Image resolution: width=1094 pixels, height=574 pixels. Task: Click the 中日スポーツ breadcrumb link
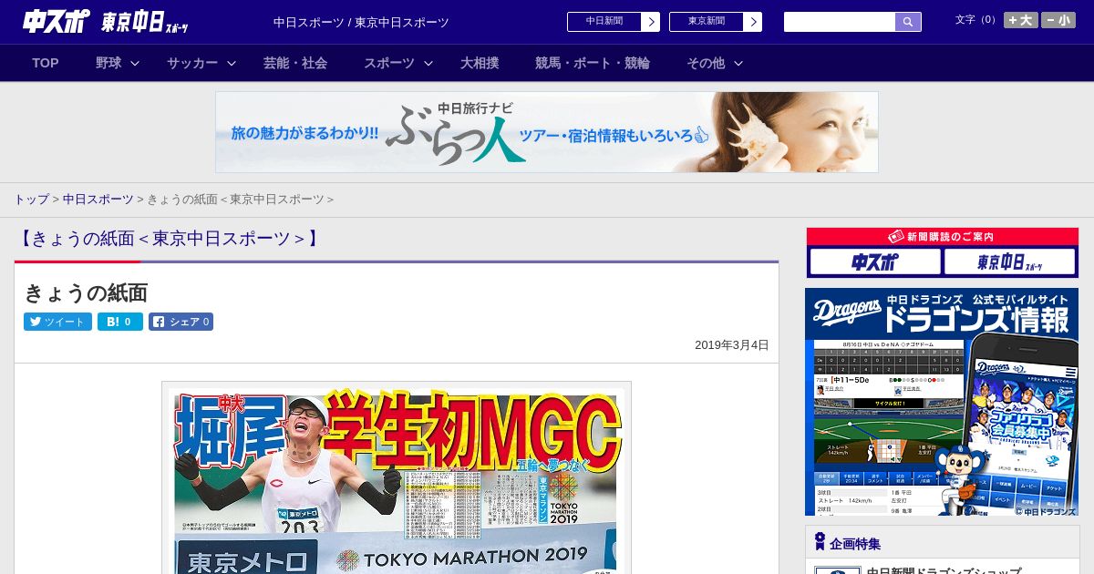click(98, 200)
